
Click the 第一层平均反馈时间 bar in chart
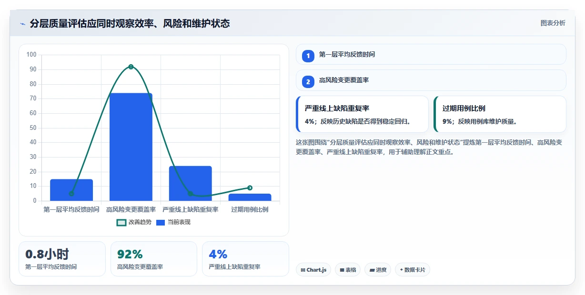click(x=71, y=190)
